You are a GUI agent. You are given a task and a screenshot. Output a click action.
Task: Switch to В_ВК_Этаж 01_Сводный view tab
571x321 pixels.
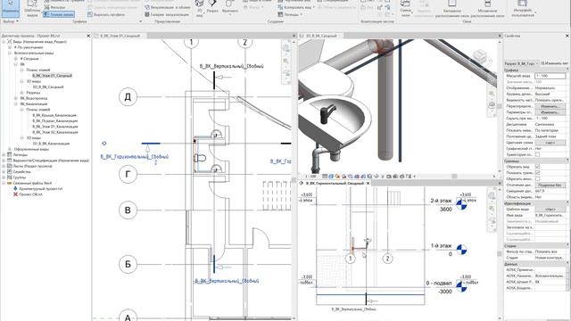pos(120,36)
